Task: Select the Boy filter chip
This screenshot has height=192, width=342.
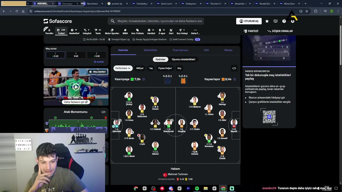Action: (179, 68)
